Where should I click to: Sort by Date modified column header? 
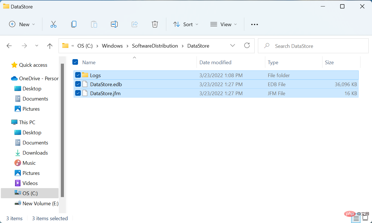pyautogui.click(x=231, y=62)
